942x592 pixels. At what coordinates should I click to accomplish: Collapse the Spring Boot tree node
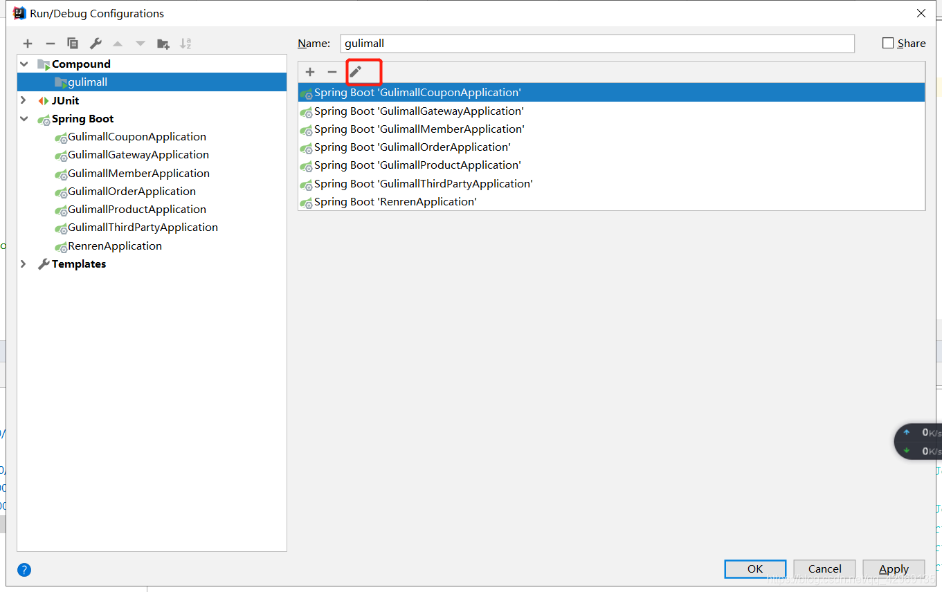24,119
